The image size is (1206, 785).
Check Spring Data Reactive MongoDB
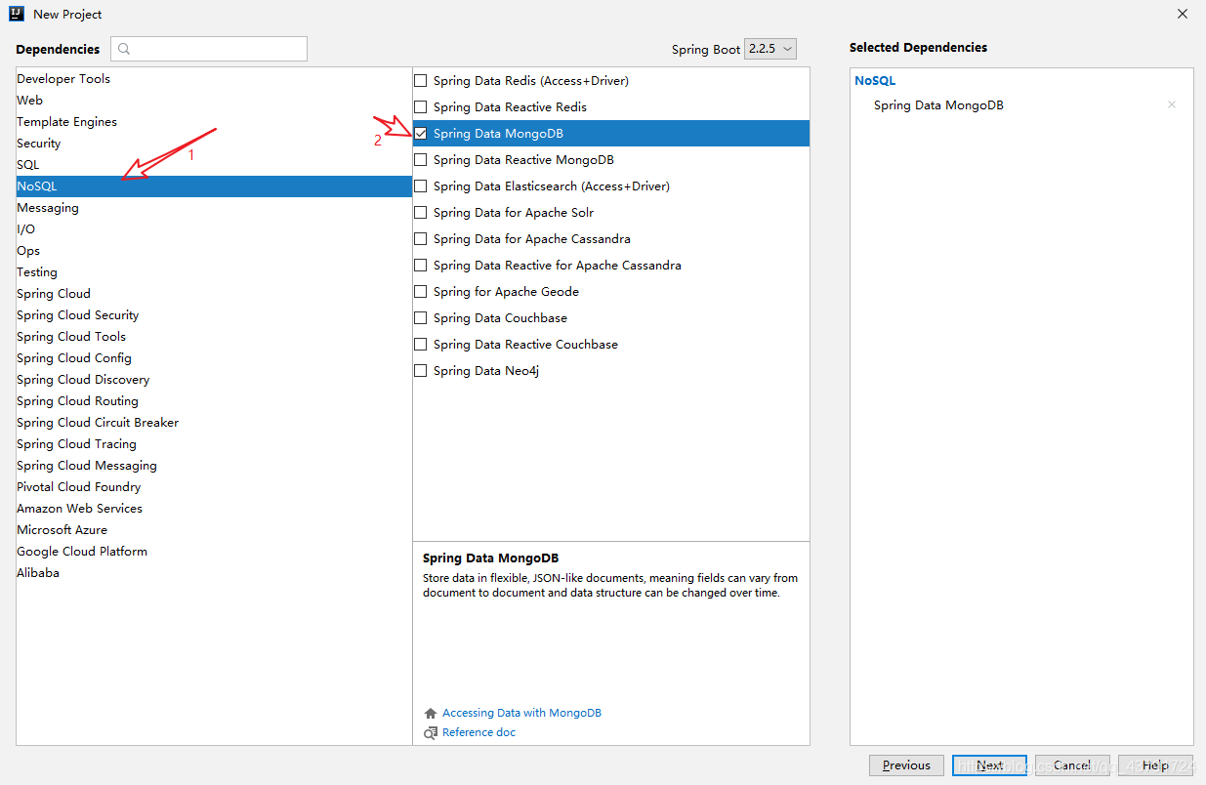pos(421,159)
